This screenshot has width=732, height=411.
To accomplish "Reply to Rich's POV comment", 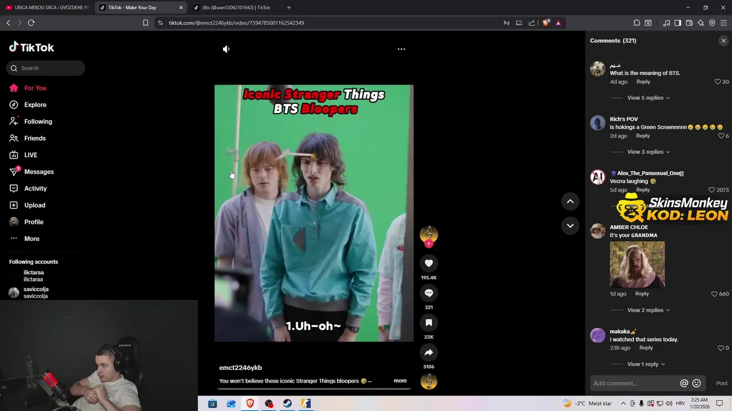I will pyautogui.click(x=643, y=136).
